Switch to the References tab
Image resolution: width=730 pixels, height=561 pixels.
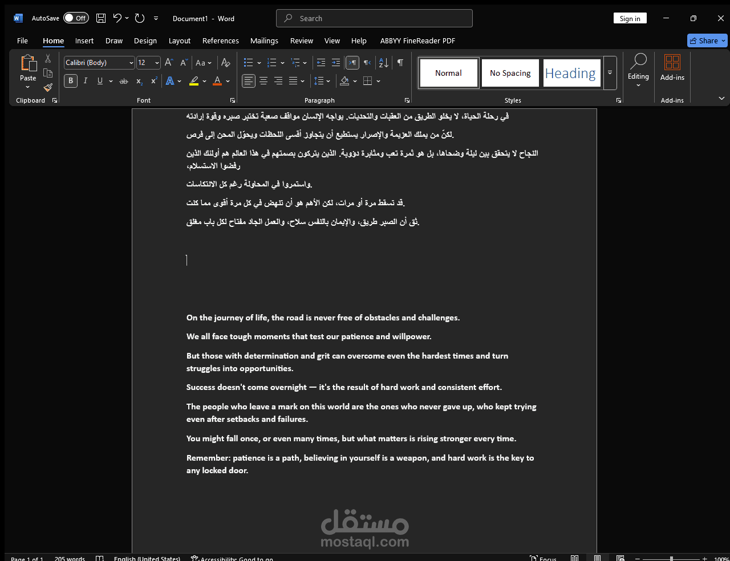221,40
